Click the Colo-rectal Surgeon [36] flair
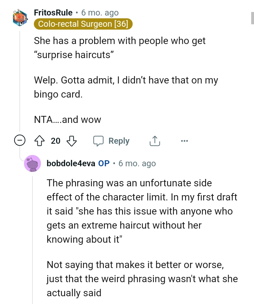 tap(83, 24)
